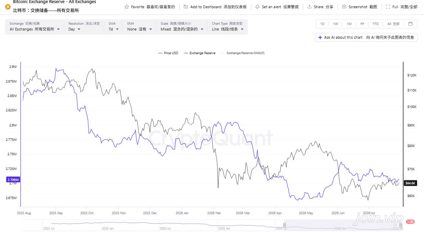Switch to the All time range
Screen dimensions: 424x233
click(393, 24)
